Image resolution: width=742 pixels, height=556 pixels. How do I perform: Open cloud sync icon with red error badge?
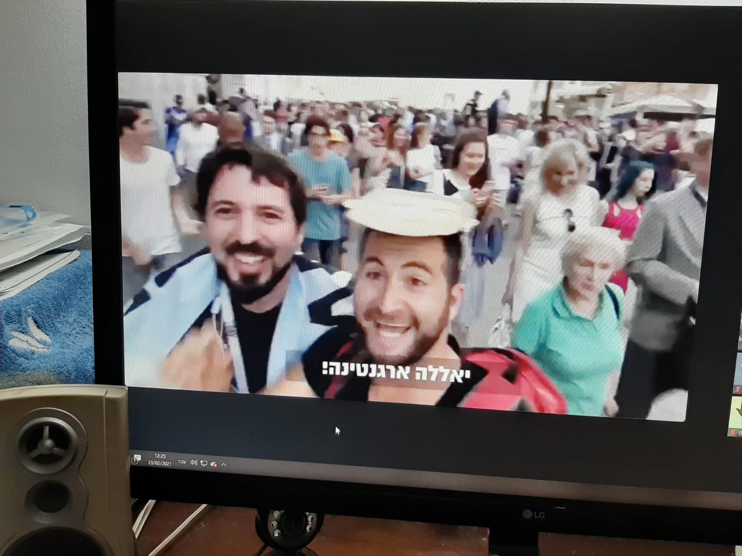tap(213, 463)
